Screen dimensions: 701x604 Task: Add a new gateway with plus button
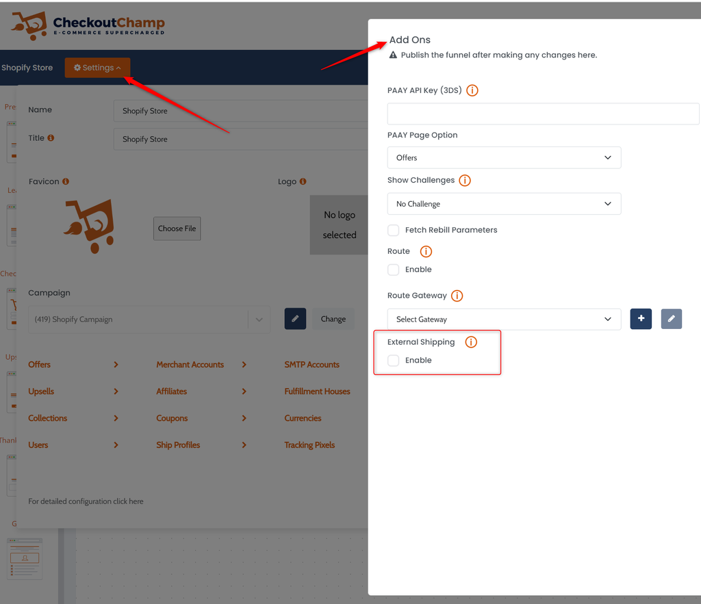coord(641,319)
